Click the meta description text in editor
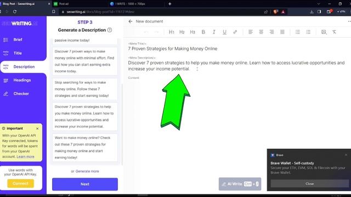This screenshot has width=351, height=197. pos(236,66)
